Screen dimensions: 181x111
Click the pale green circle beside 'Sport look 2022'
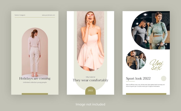click(164, 79)
